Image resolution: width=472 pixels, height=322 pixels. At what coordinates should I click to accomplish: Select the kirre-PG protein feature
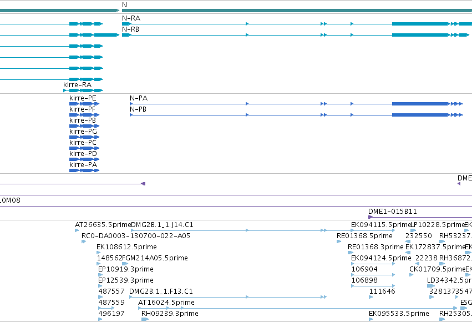(x=84, y=137)
